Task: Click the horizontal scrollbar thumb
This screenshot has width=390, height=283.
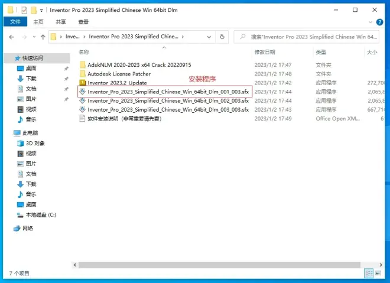Action: point(220,265)
